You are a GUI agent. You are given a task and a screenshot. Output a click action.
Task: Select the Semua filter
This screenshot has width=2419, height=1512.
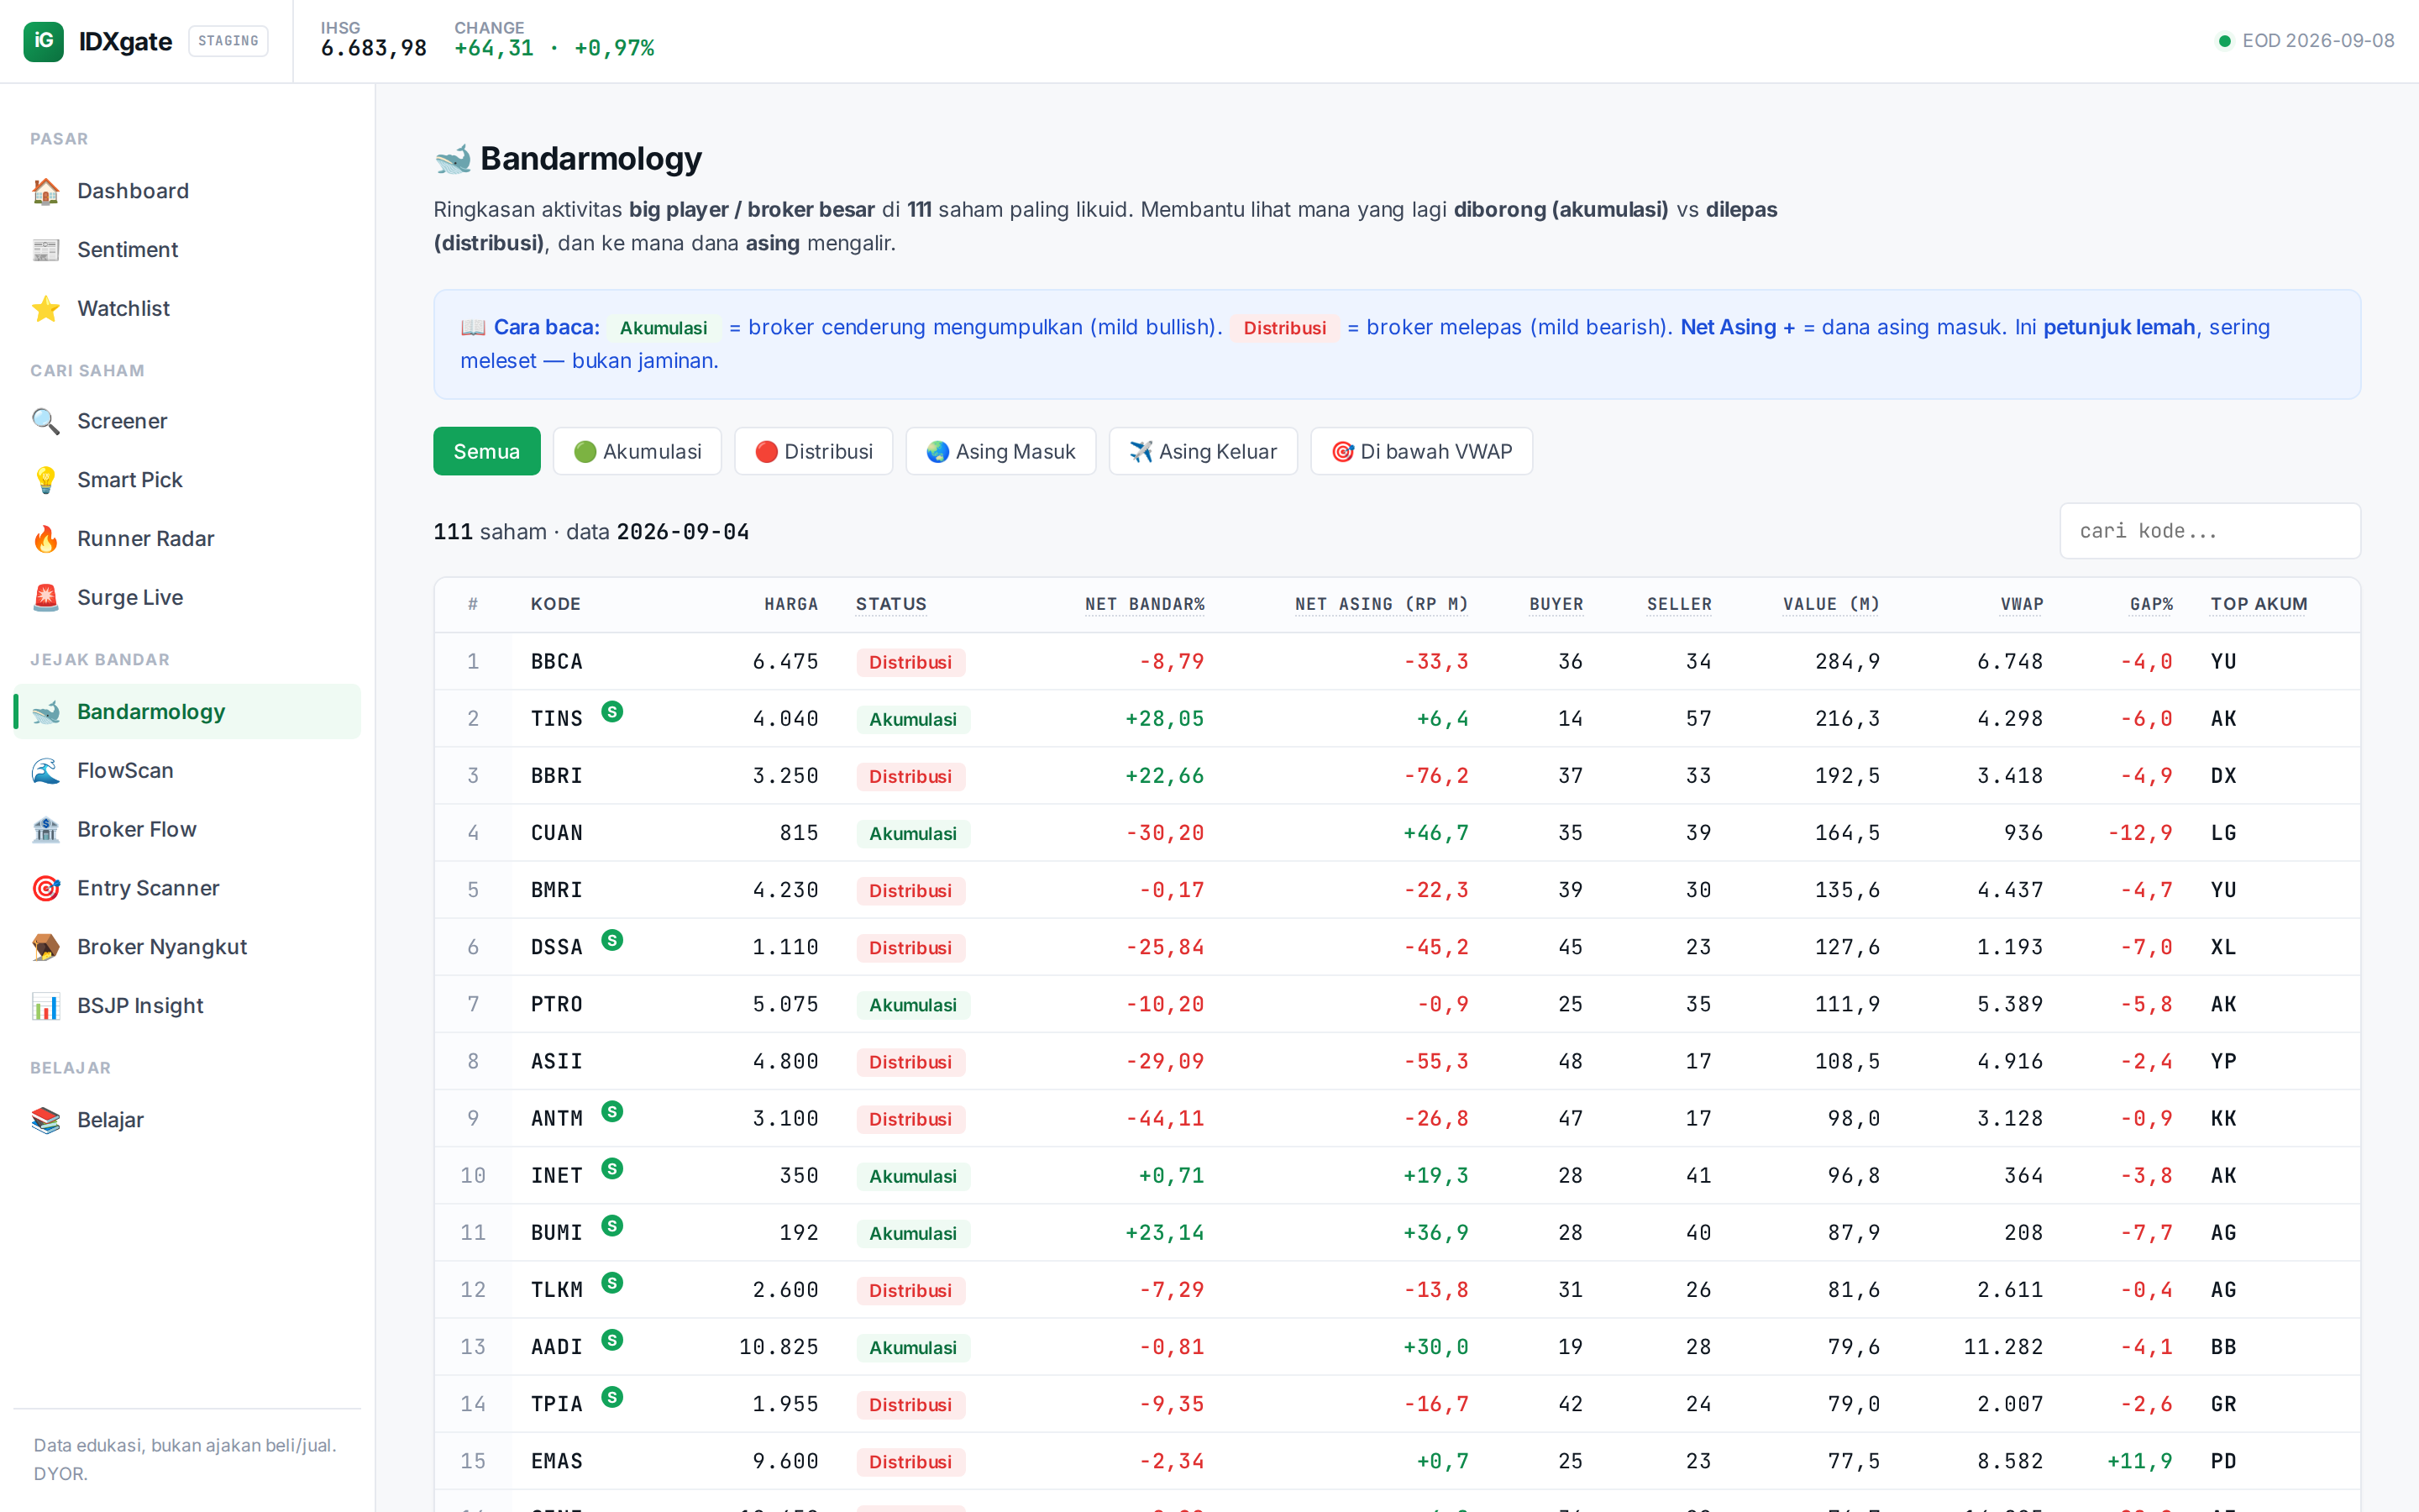(487, 451)
